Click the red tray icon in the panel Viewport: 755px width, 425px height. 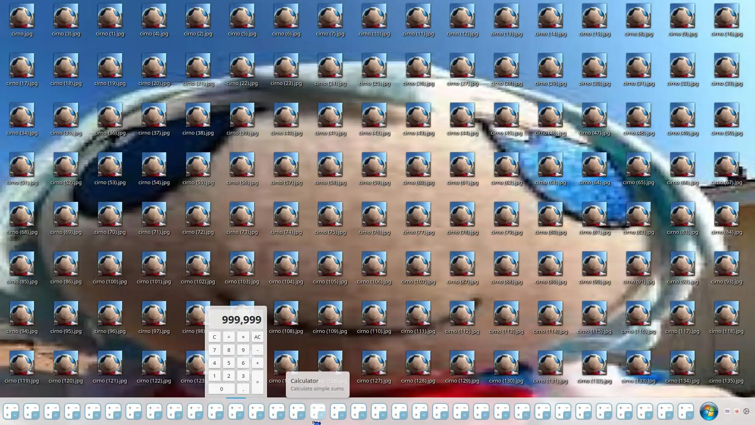pos(737,411)
